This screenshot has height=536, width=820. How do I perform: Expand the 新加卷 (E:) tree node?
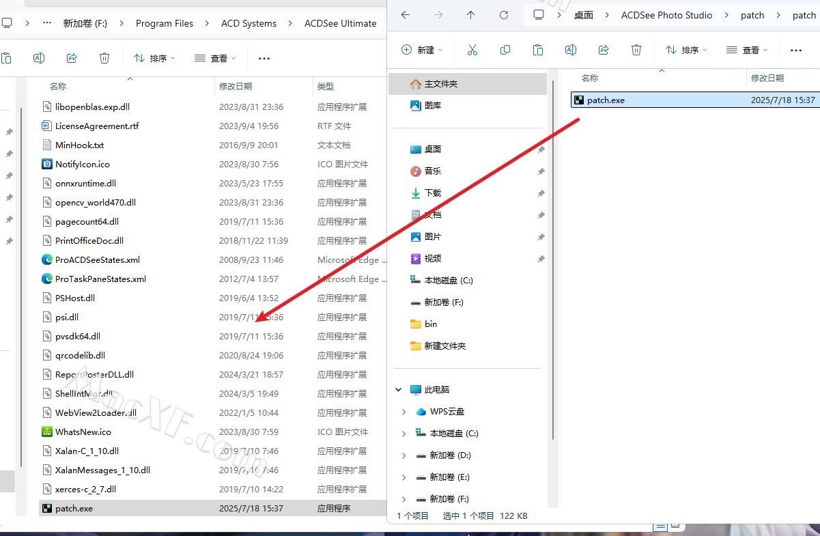[404, 477]
